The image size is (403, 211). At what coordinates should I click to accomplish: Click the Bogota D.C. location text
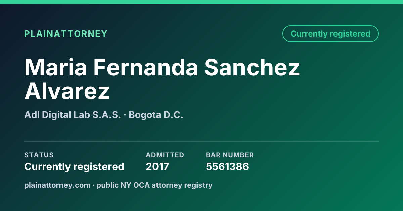point(156,115)
